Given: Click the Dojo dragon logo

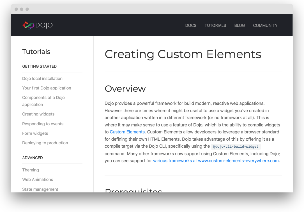Looking at the screenshot, I should [x=37, y=25].
